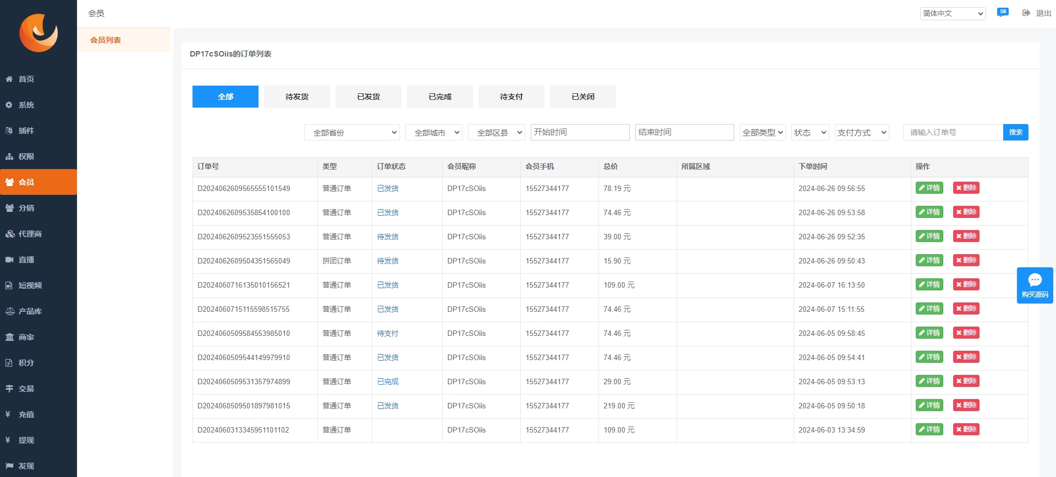Click the 开始时间 start date field
The image size is (1056, 477).
(580, 132)
